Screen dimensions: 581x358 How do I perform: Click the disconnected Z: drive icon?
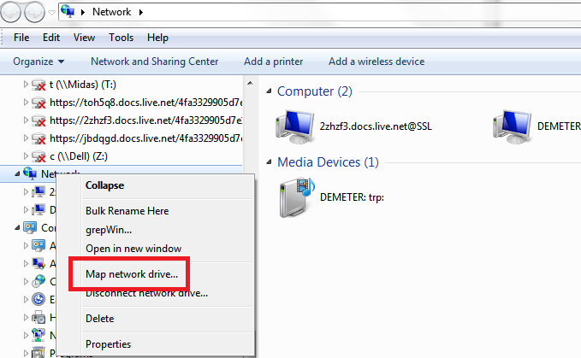coord(39,156)
